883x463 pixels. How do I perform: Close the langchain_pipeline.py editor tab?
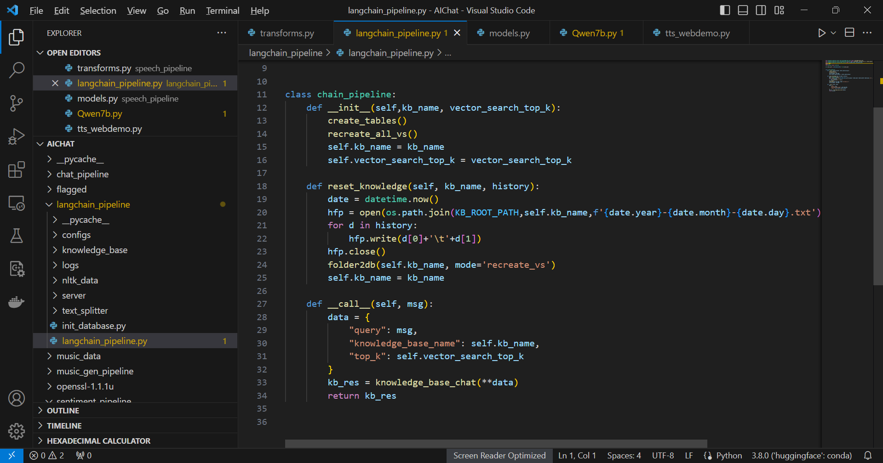(457, 33)
